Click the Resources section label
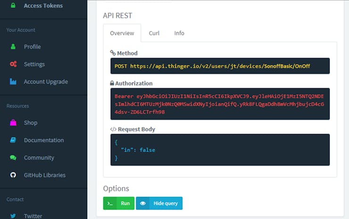 click(17, 106)
